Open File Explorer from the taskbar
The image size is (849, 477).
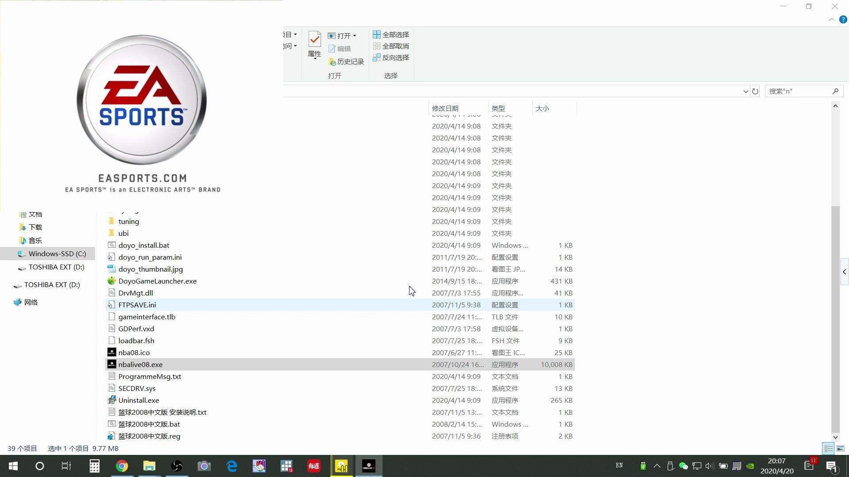(x=149, y=466)
